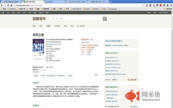Click the 加入购书单 button in buy panel
173x108 pixels.
click(x=132, y=80)
